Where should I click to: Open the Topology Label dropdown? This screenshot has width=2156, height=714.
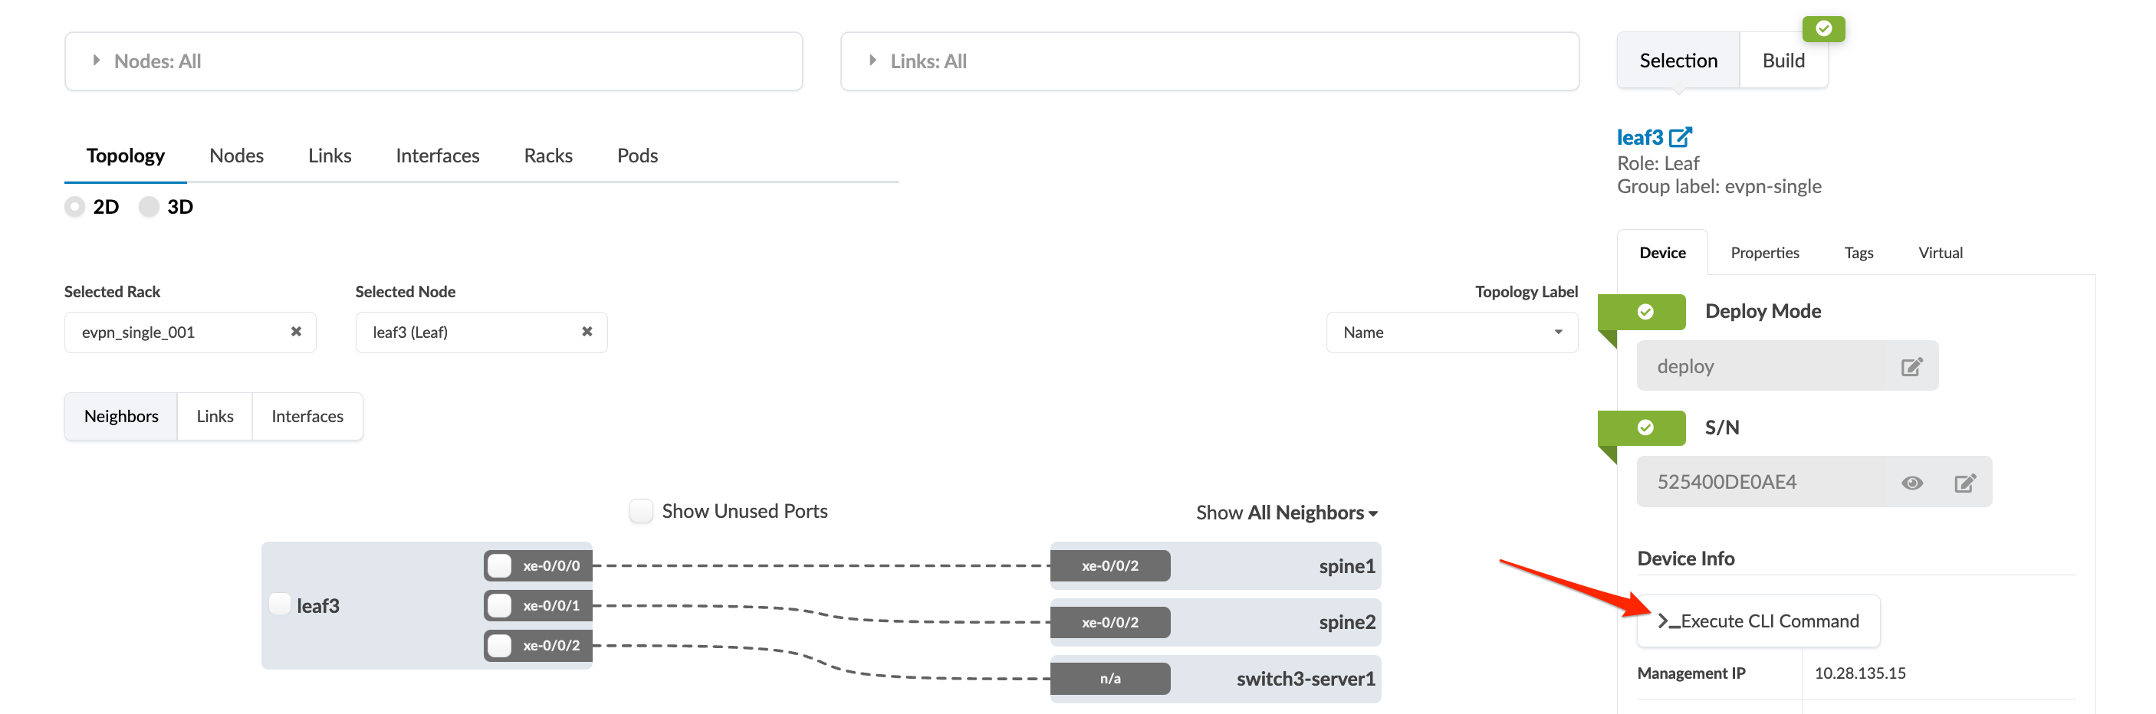click(x=1451, y=332)
